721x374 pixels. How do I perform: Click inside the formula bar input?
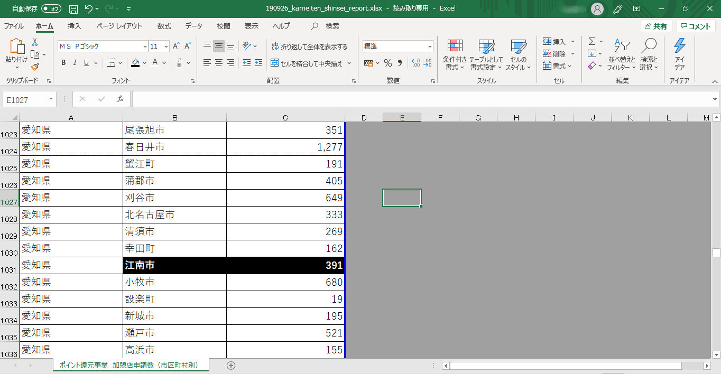[421, 99]
